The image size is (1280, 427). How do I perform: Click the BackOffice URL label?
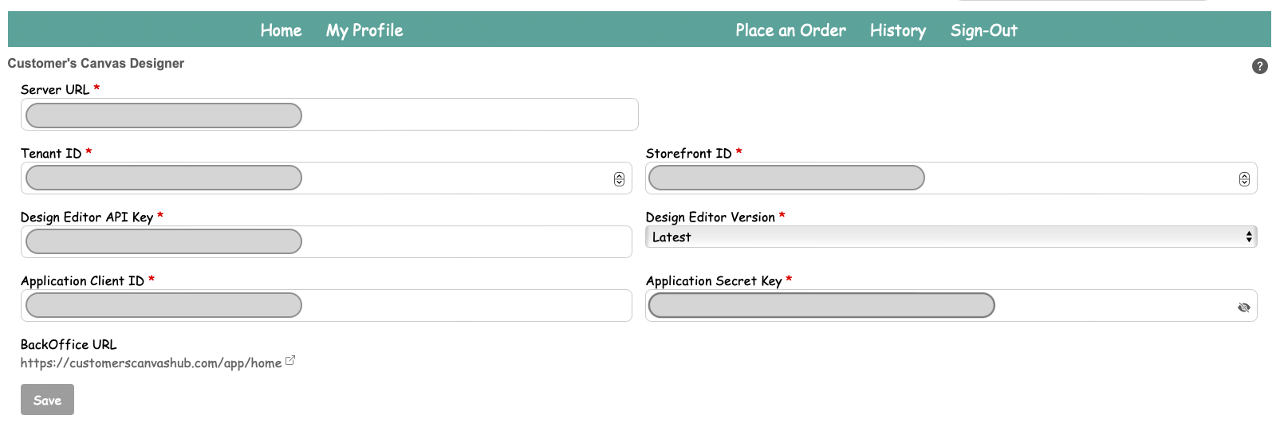[69, 344]
